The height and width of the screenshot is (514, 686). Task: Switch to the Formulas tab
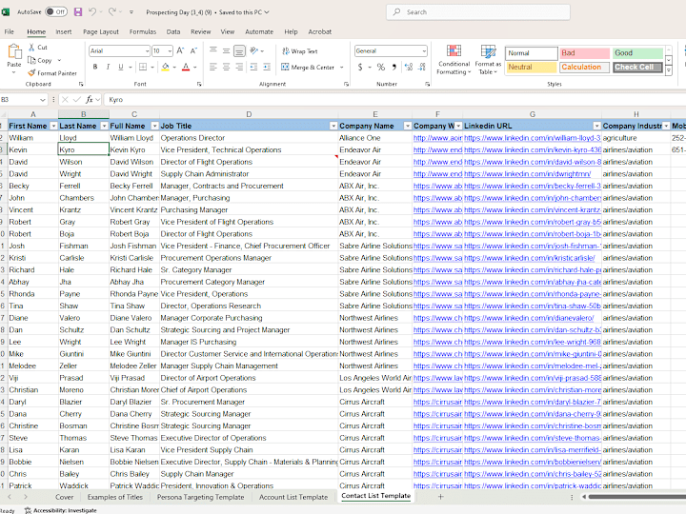point(143,32)
